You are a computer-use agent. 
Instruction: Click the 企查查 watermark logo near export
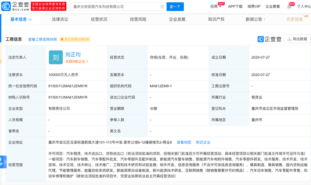270,39
